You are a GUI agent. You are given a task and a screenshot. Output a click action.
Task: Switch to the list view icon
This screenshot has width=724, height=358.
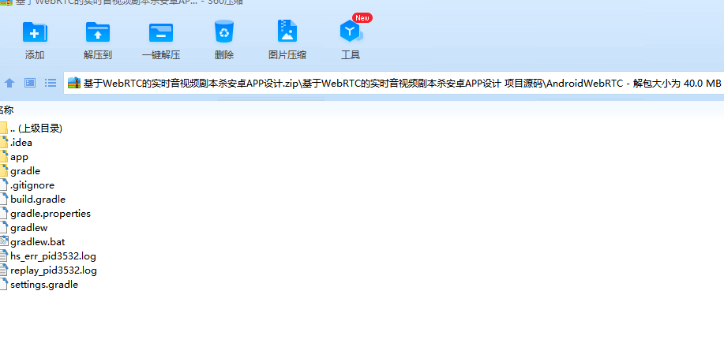51,83
